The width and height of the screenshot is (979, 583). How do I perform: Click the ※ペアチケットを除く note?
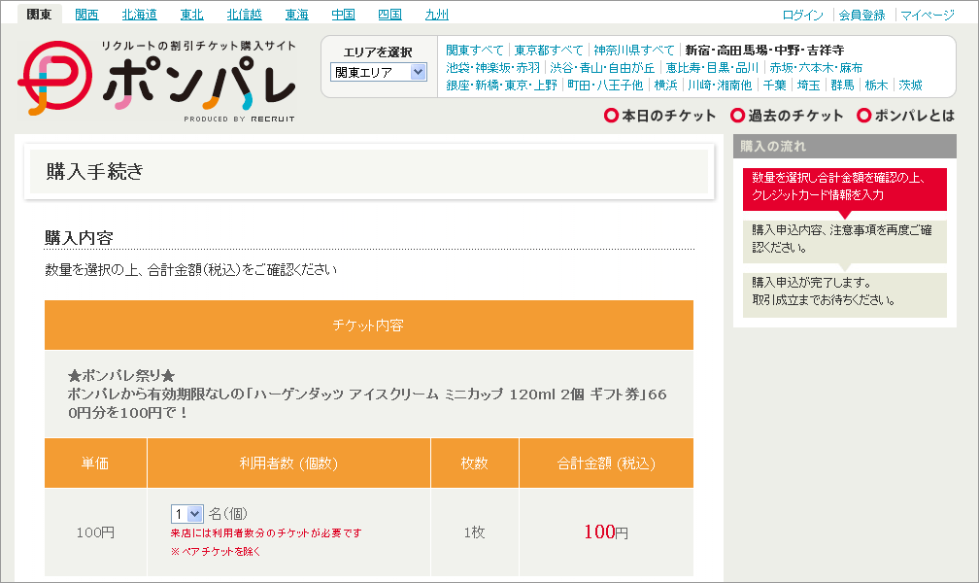[216, 552]
